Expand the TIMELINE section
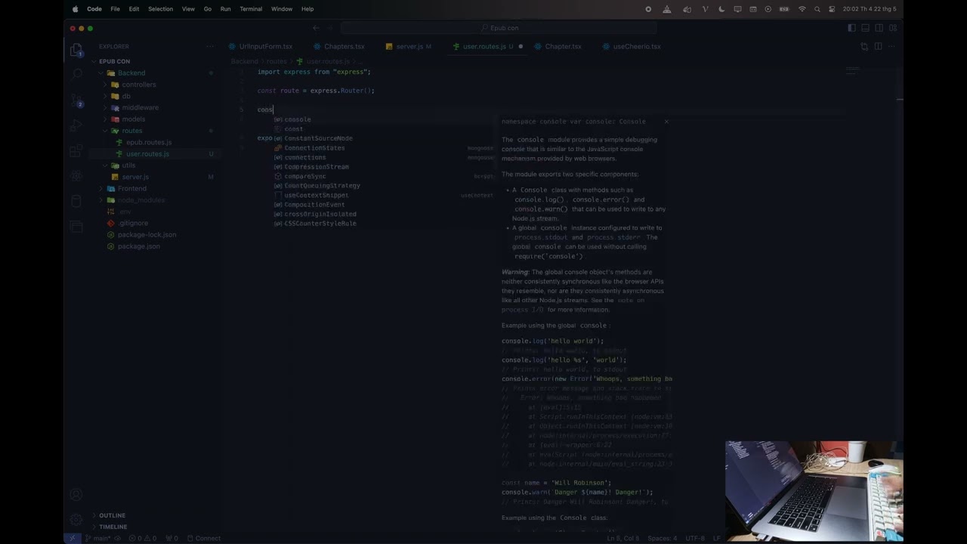 coord(113,527)
